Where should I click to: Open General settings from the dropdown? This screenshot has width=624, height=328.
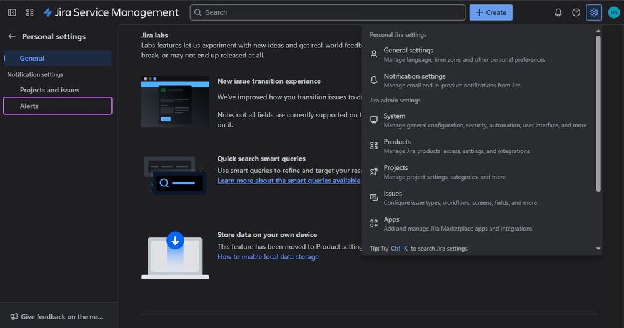click(x=479, y=54)
